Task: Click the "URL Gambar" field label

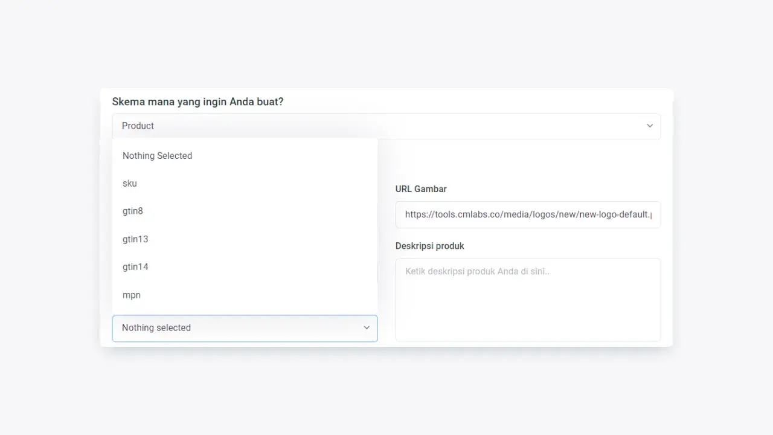Action: coord(421,188)
